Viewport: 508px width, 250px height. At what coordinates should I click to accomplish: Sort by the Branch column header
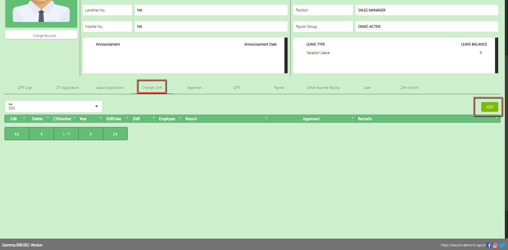[x=191, y=119]
